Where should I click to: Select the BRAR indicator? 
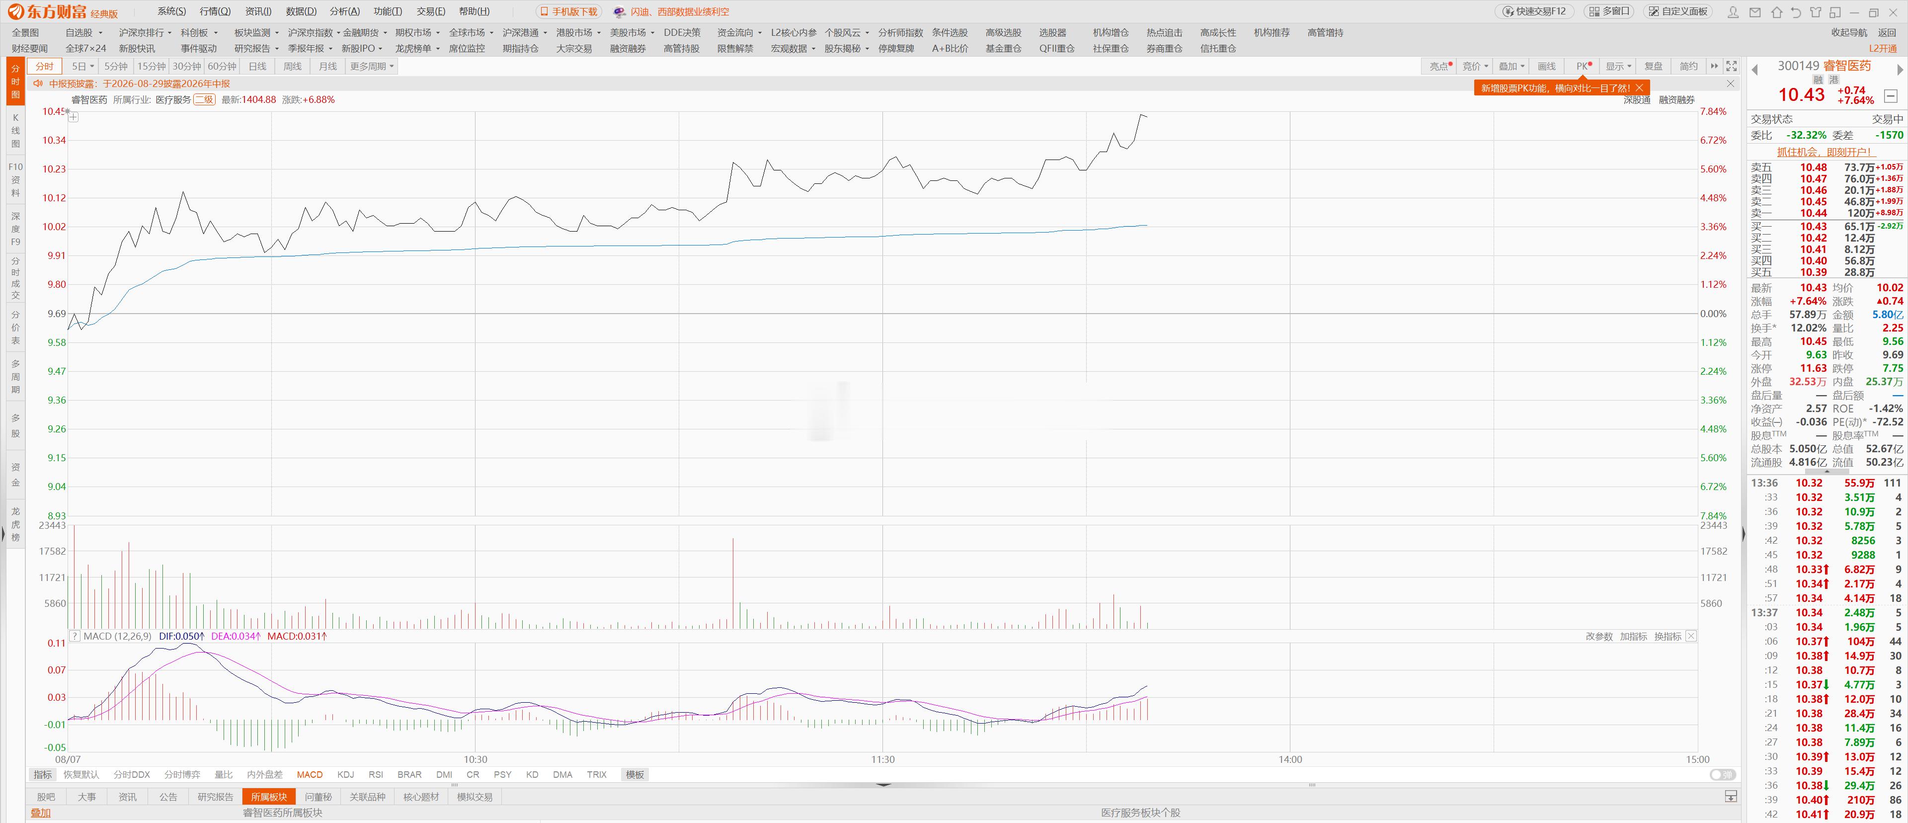click(409, 774)
